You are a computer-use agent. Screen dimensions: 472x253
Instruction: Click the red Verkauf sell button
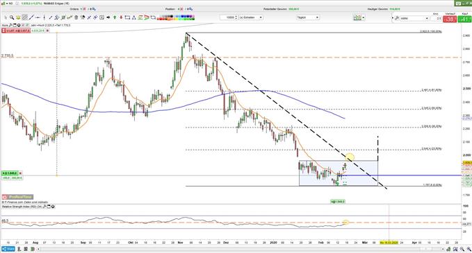click(450, 19)
